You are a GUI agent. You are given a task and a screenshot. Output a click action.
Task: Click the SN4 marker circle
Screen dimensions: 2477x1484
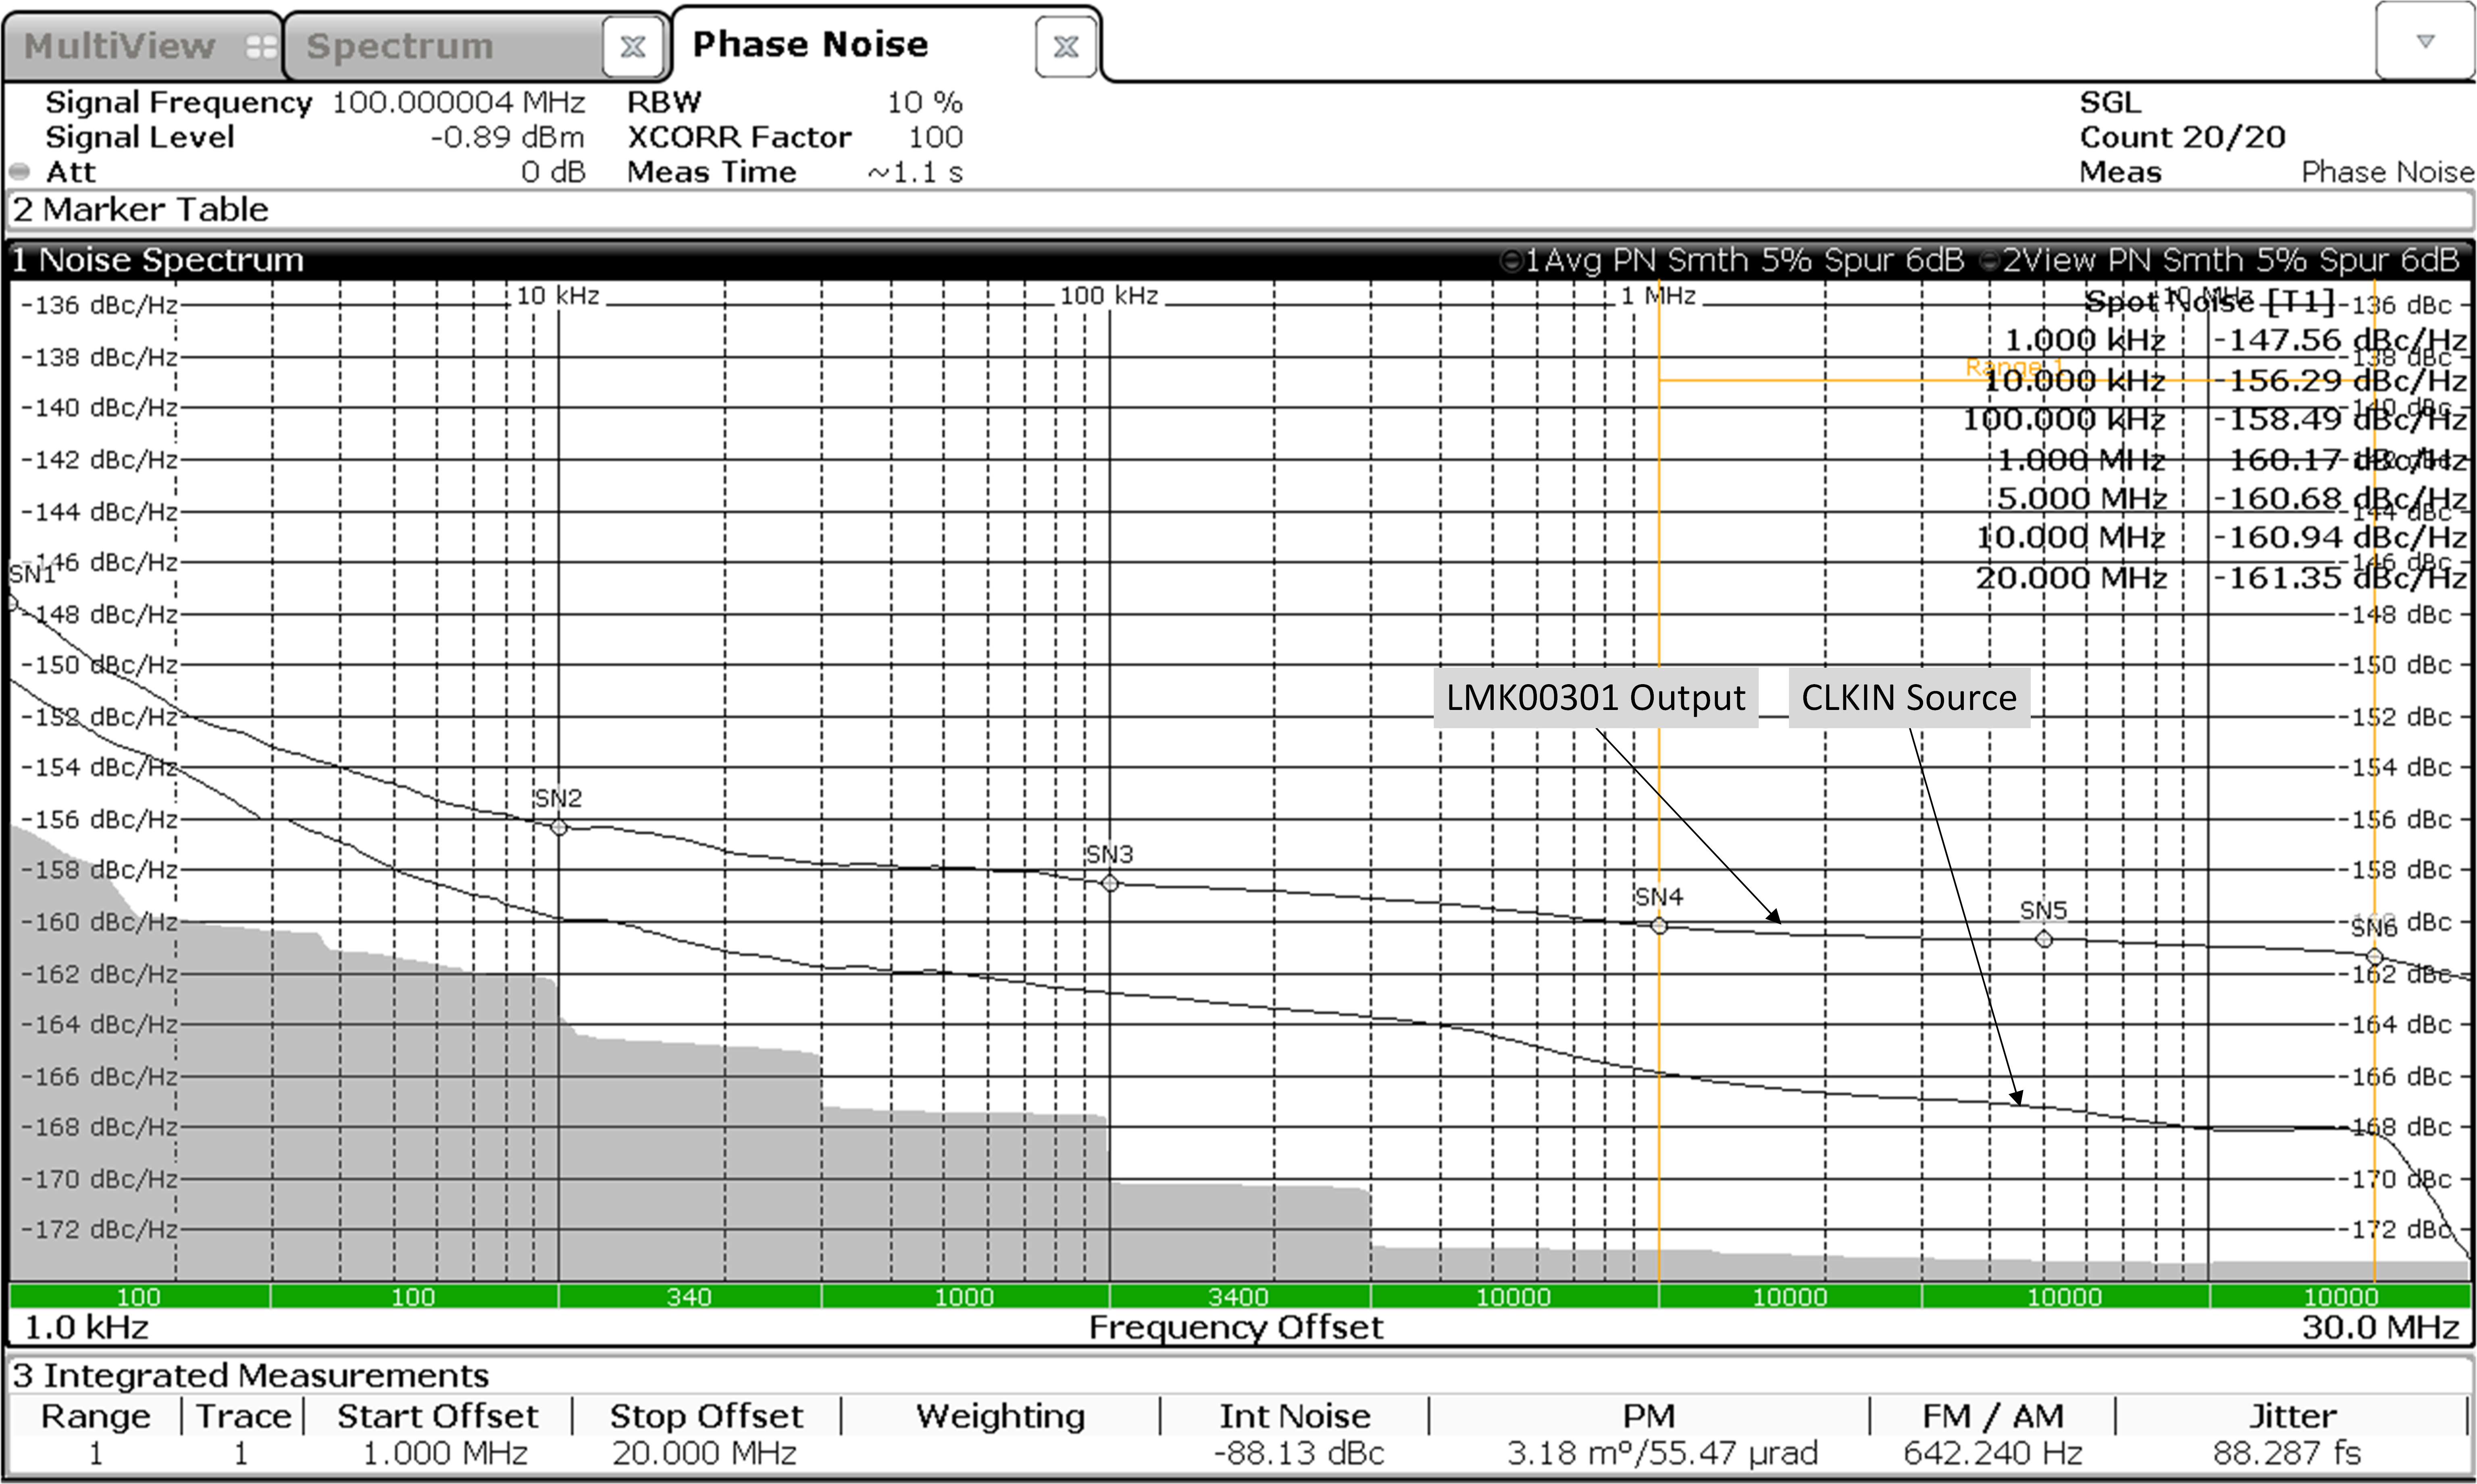pyautogui.click(x=1659, y=926)
